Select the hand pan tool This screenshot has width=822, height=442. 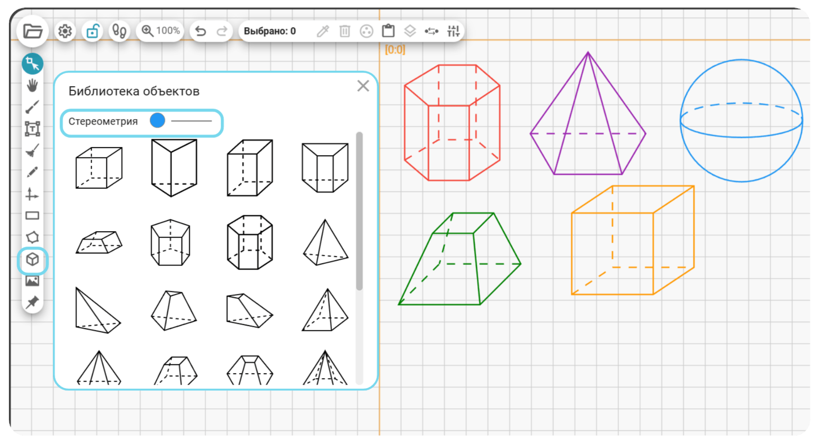32,85
